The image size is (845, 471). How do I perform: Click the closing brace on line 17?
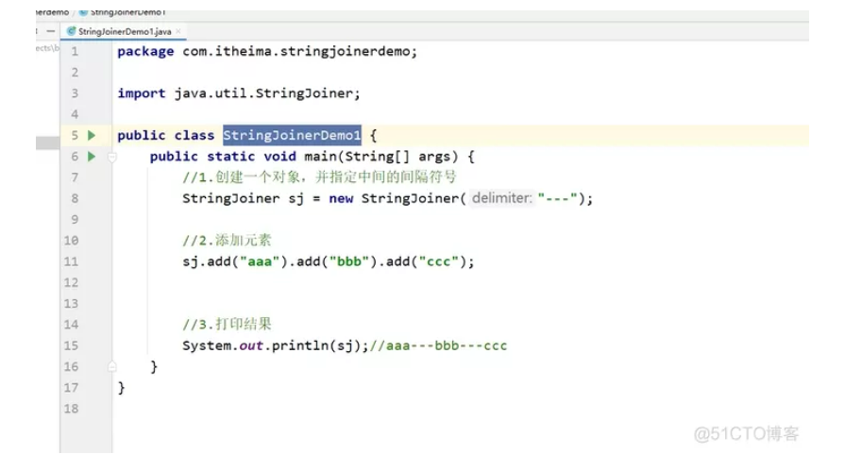pos(121,388)
